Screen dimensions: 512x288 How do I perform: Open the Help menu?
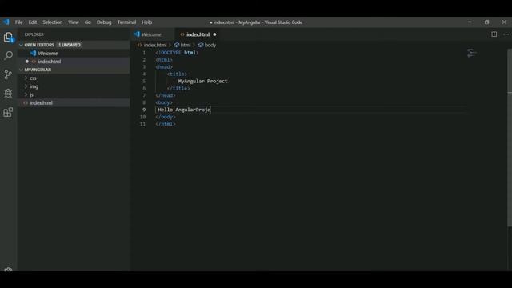tap(147, 22)
